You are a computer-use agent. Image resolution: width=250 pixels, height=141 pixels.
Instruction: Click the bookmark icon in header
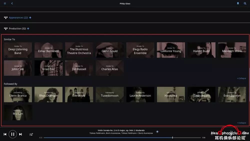tap(238, 3)
